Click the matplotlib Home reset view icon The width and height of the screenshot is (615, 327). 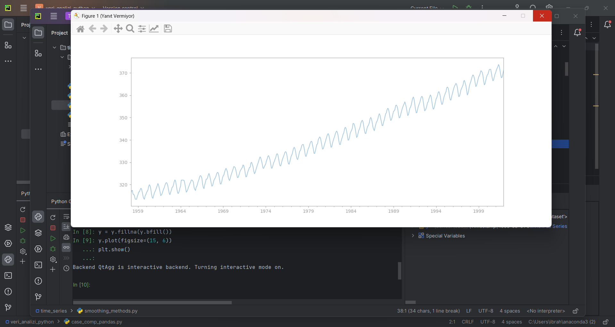pyautogui.click(x=80, y=29)
